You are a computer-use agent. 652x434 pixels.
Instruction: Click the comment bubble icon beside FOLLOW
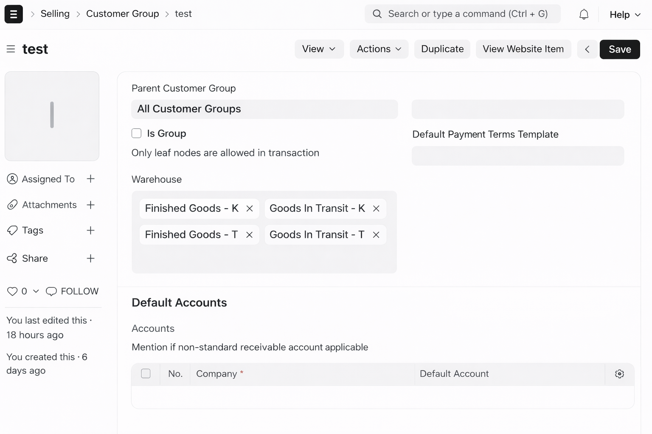pyautogui.click(x=51, y=291)
